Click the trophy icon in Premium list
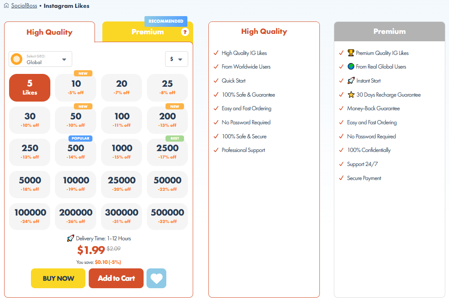This screenshot has width=449, height=301. 351,53
